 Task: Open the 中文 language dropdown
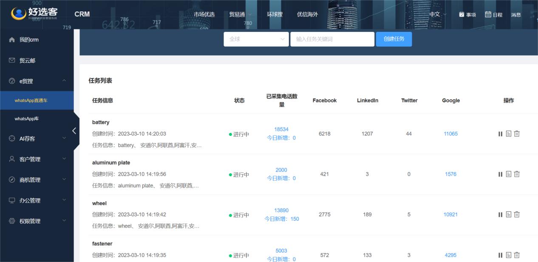(437, 14)
